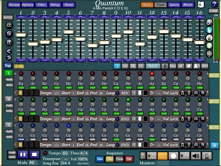Viewport: 221px width, 166px height.
Task: Open the metronome icon in sequence 1
Action: pyautogui.click(x=182, y=93)
